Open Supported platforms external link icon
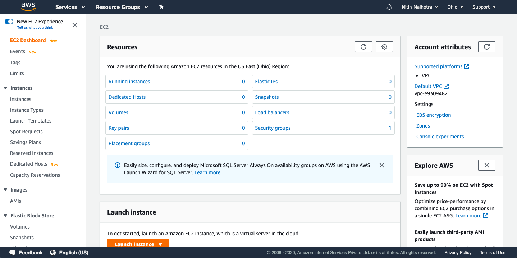The height and width of the screenshot is (258, 517). (467, 66)
